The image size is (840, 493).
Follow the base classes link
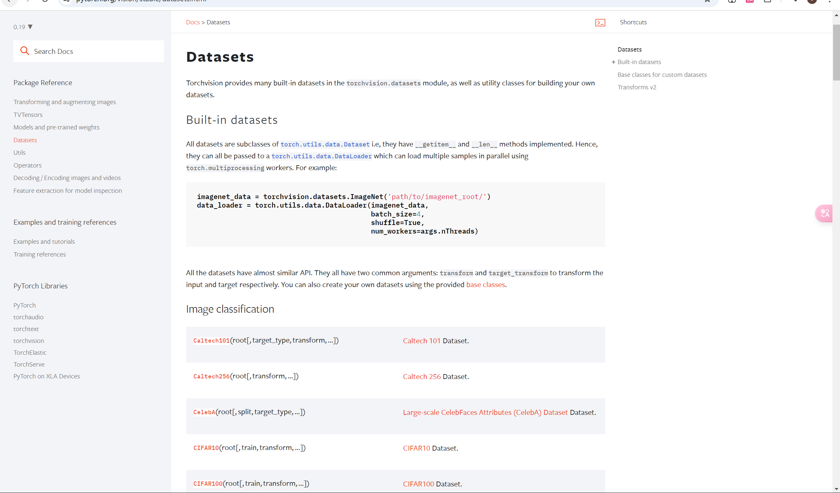point(485,284)
